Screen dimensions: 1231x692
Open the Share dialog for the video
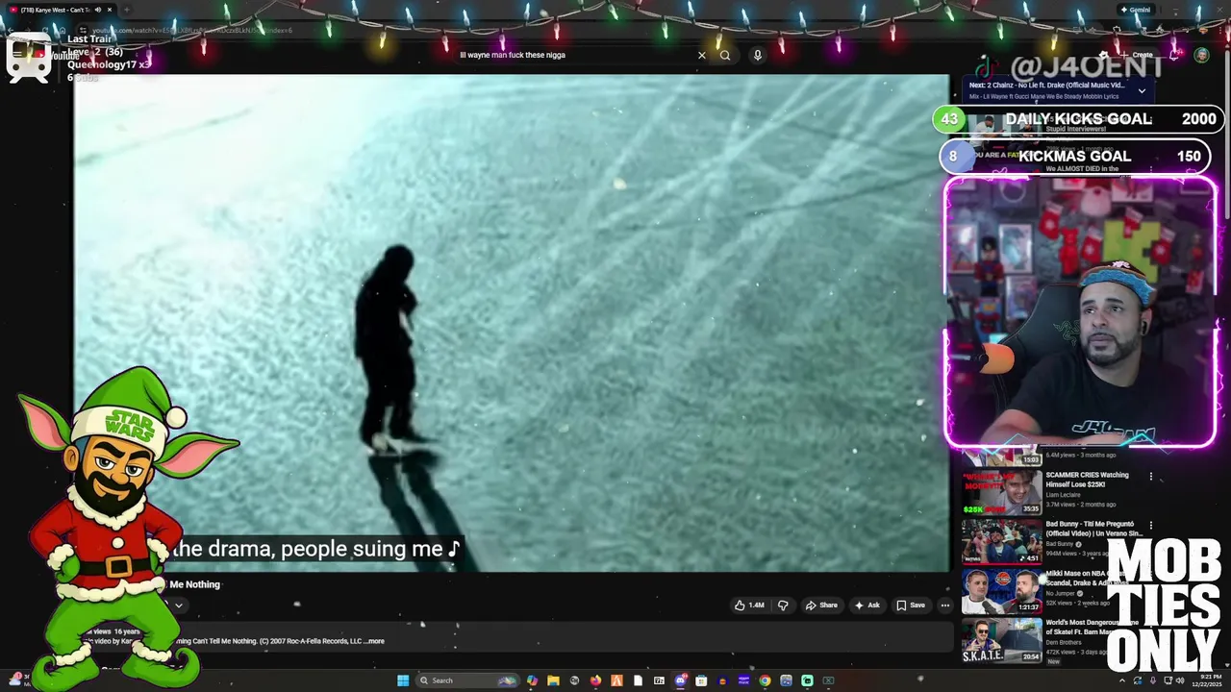(x=821, y=605)
